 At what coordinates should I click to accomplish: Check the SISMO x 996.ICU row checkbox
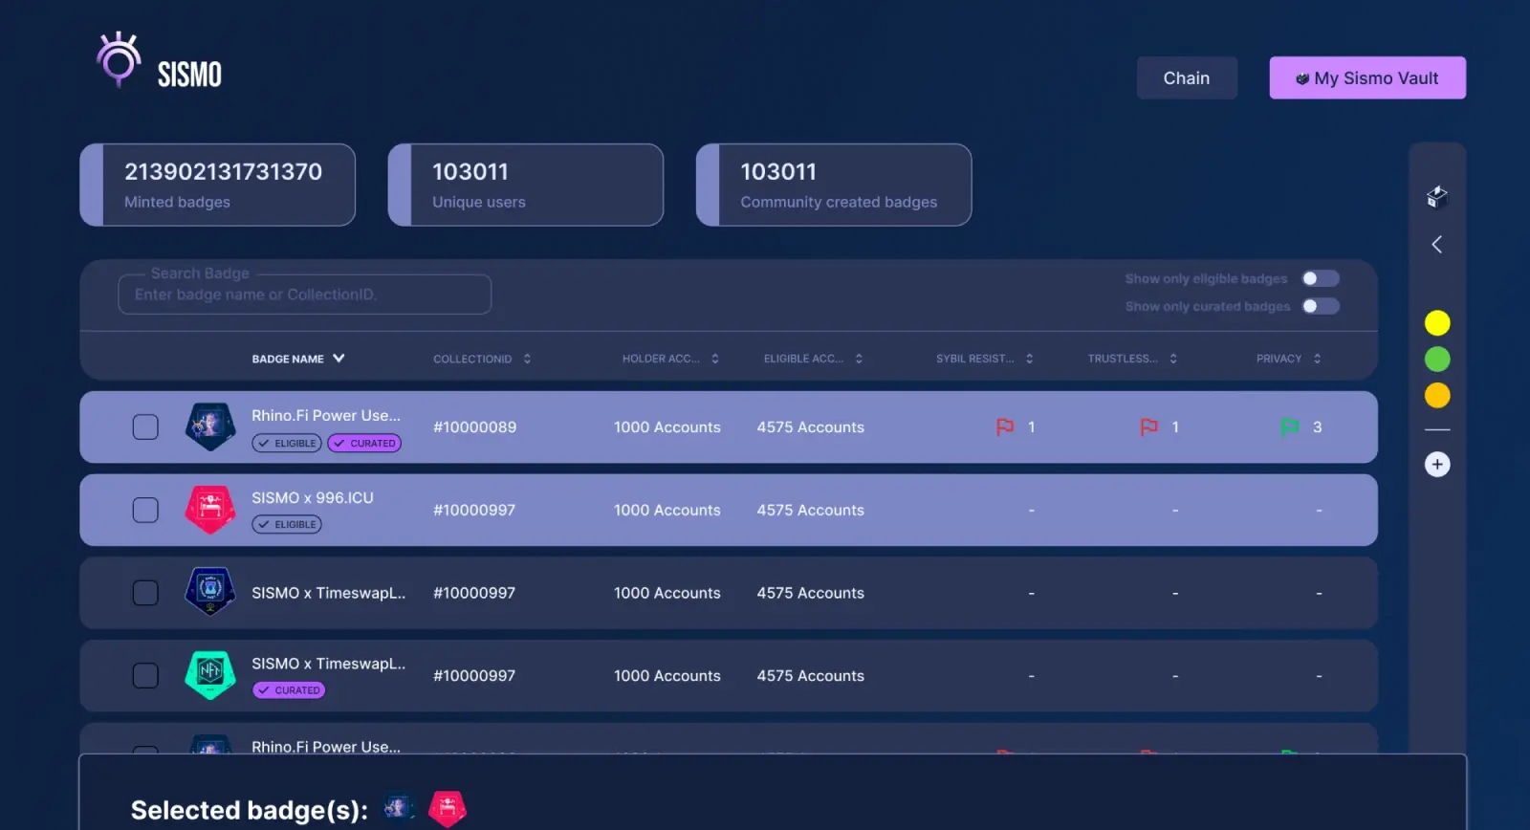pyautogui.click(x=145, y=510)
